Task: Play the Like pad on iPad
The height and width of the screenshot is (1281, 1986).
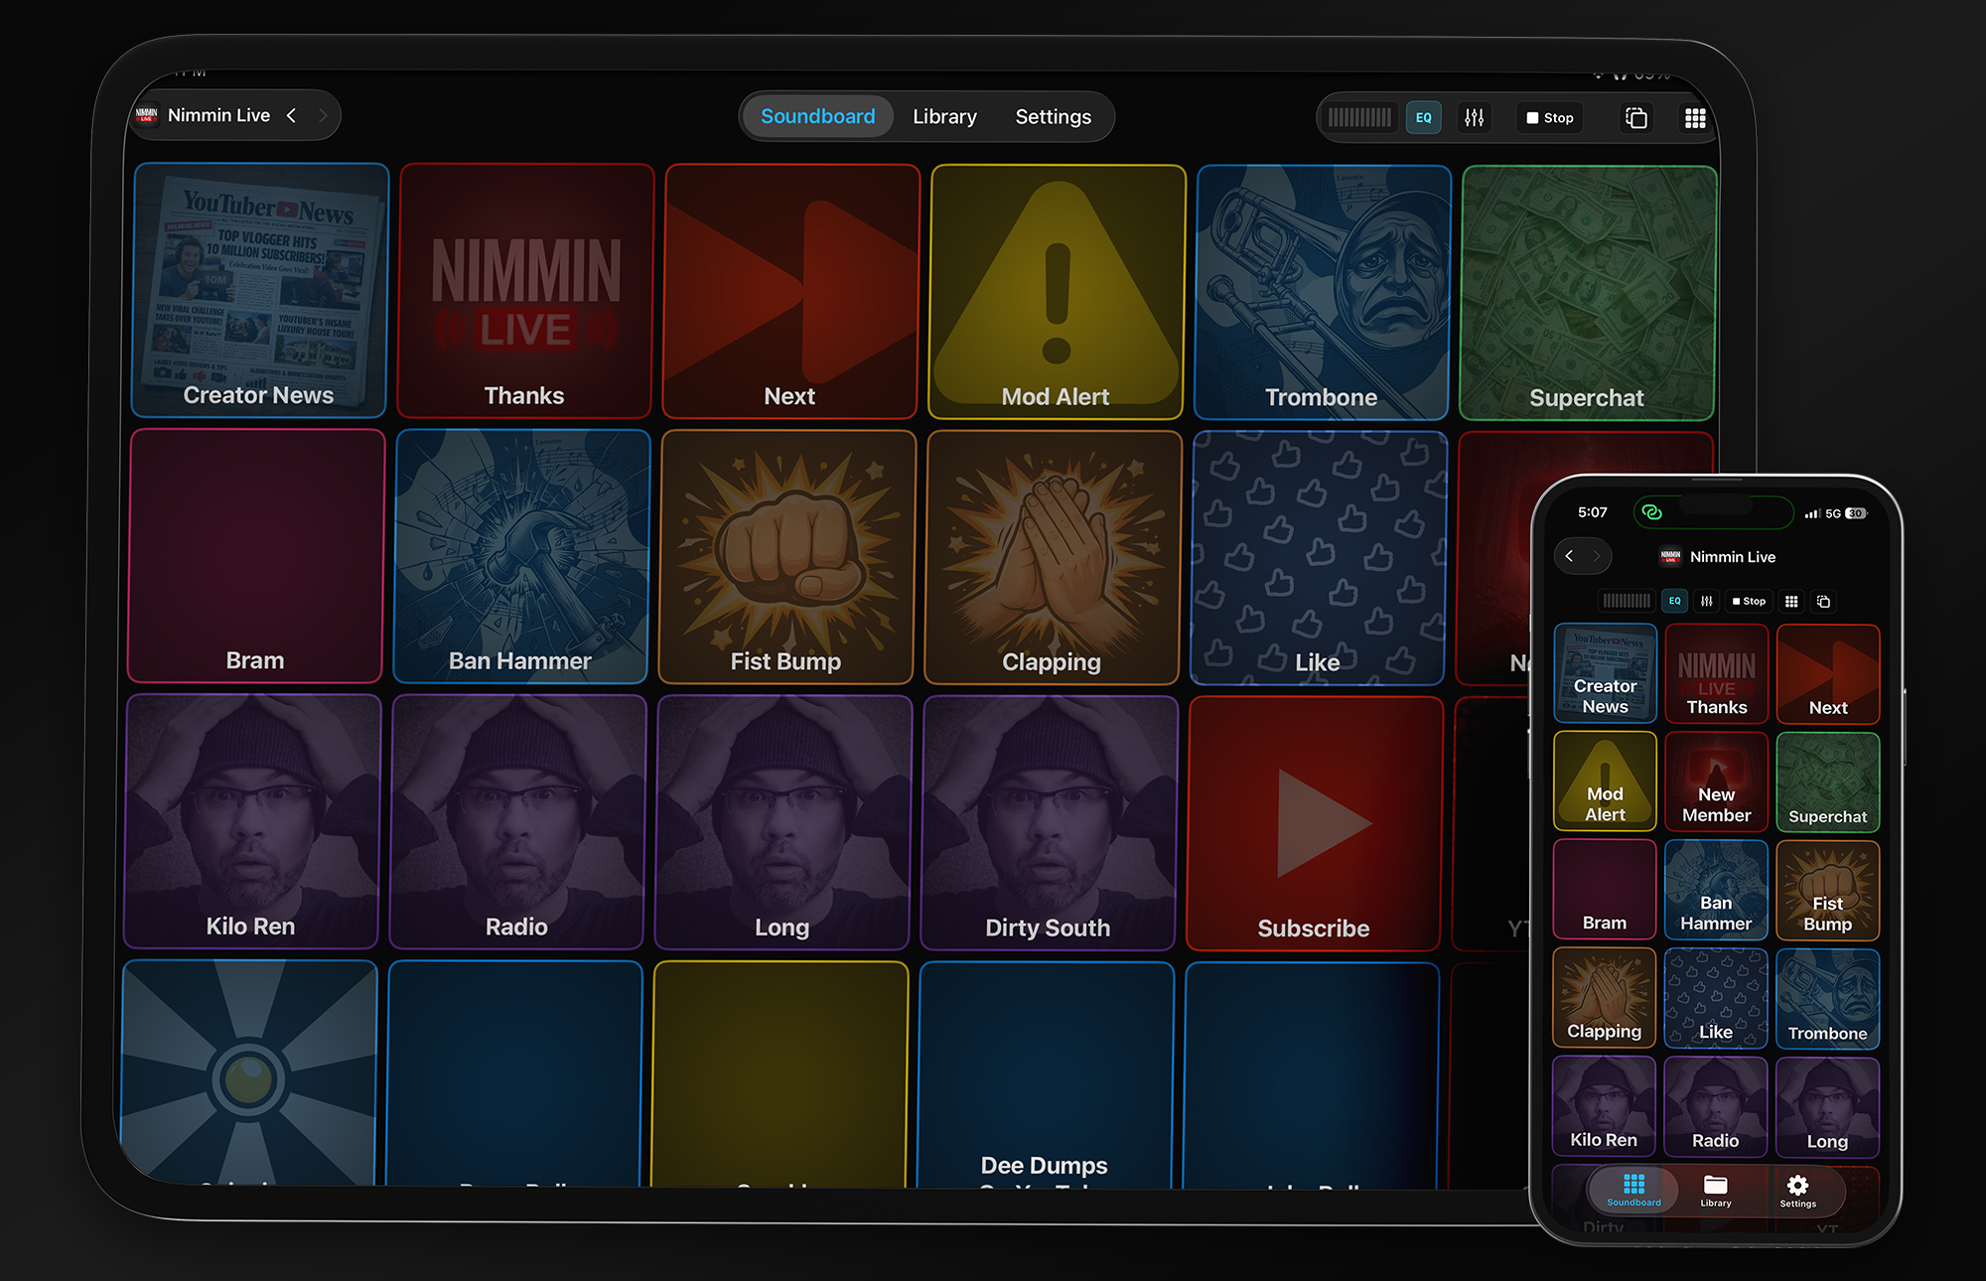Action: [x=1319, y=558]
